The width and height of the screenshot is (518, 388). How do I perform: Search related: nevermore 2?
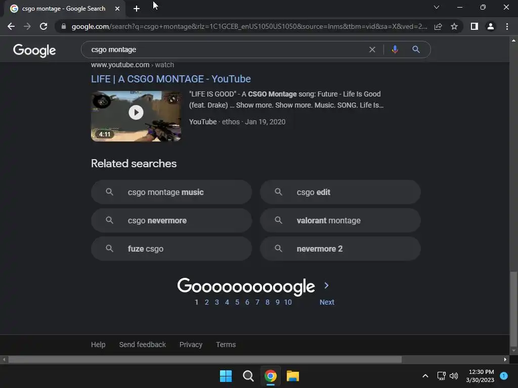coord(340,249)
